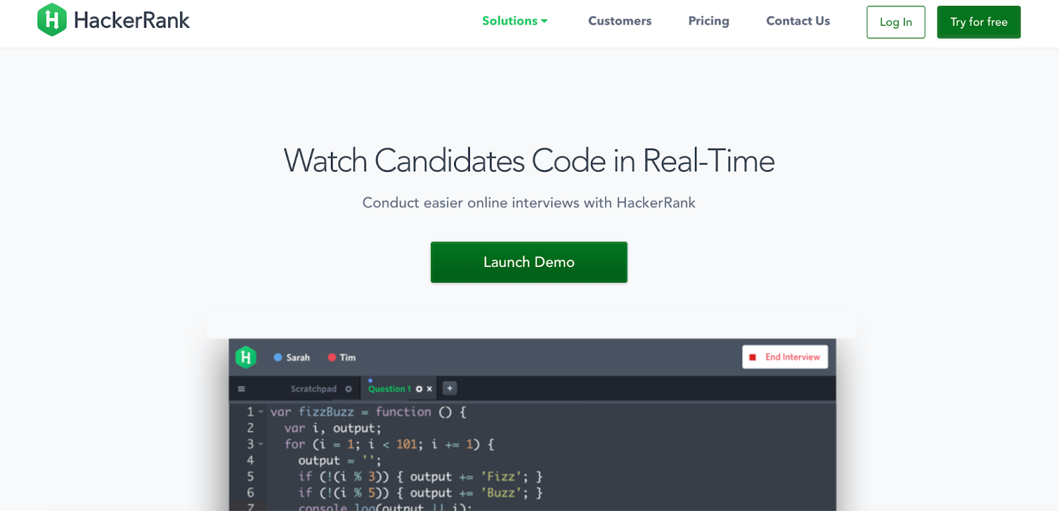Switch to the Question 1 tab

coord(389,389)
